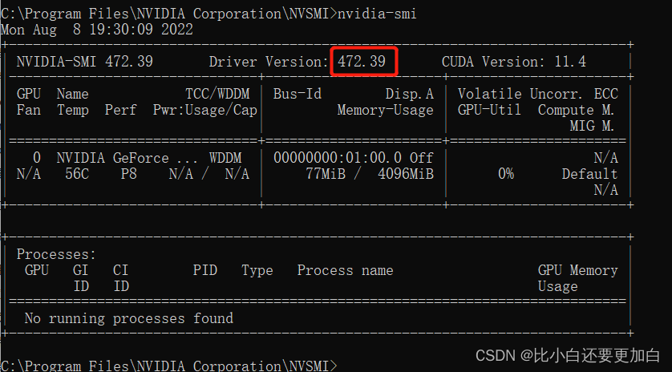
Task: Click the Process name column header
Action: 345,270
